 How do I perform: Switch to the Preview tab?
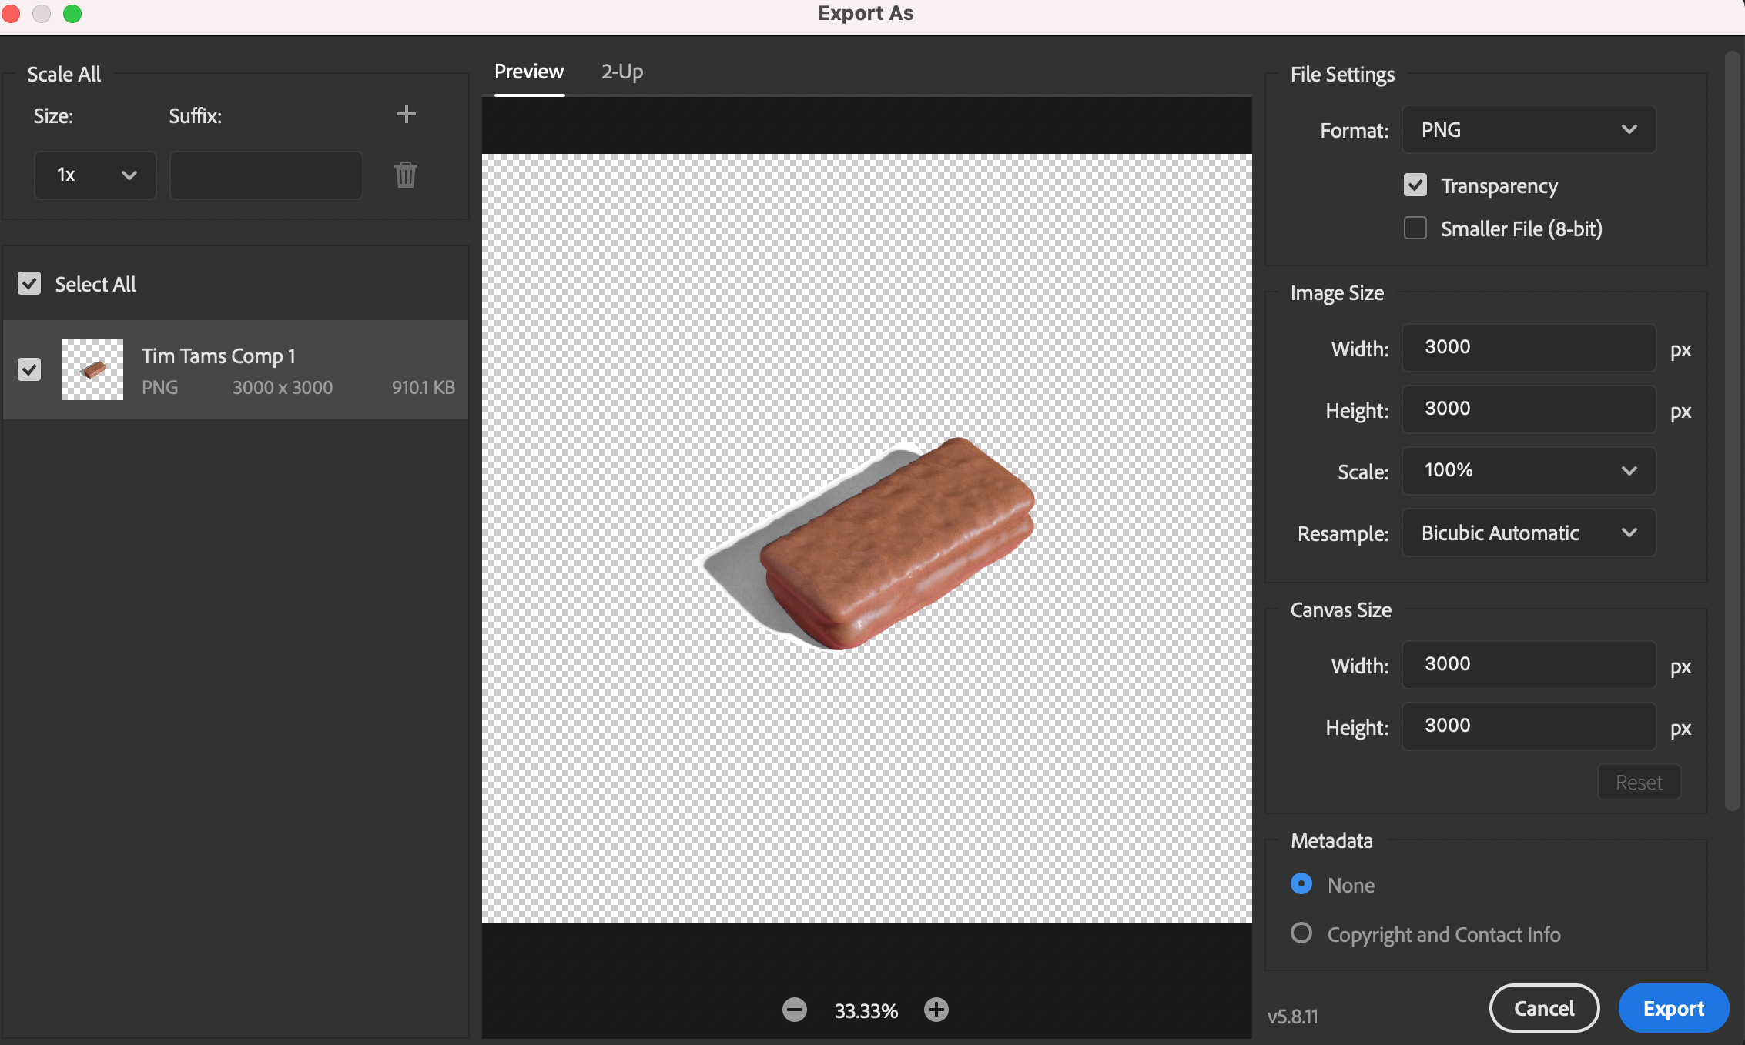click(528, 72)
